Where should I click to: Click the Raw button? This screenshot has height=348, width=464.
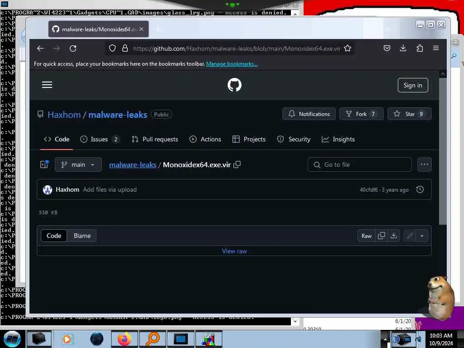(x=366, y=236)
